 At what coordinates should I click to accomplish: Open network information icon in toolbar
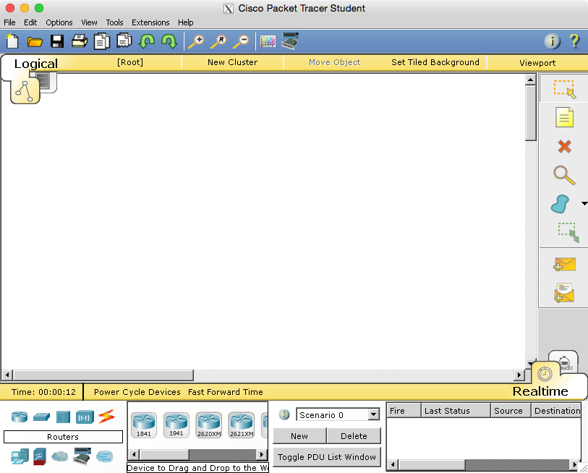tap(552, 41)
